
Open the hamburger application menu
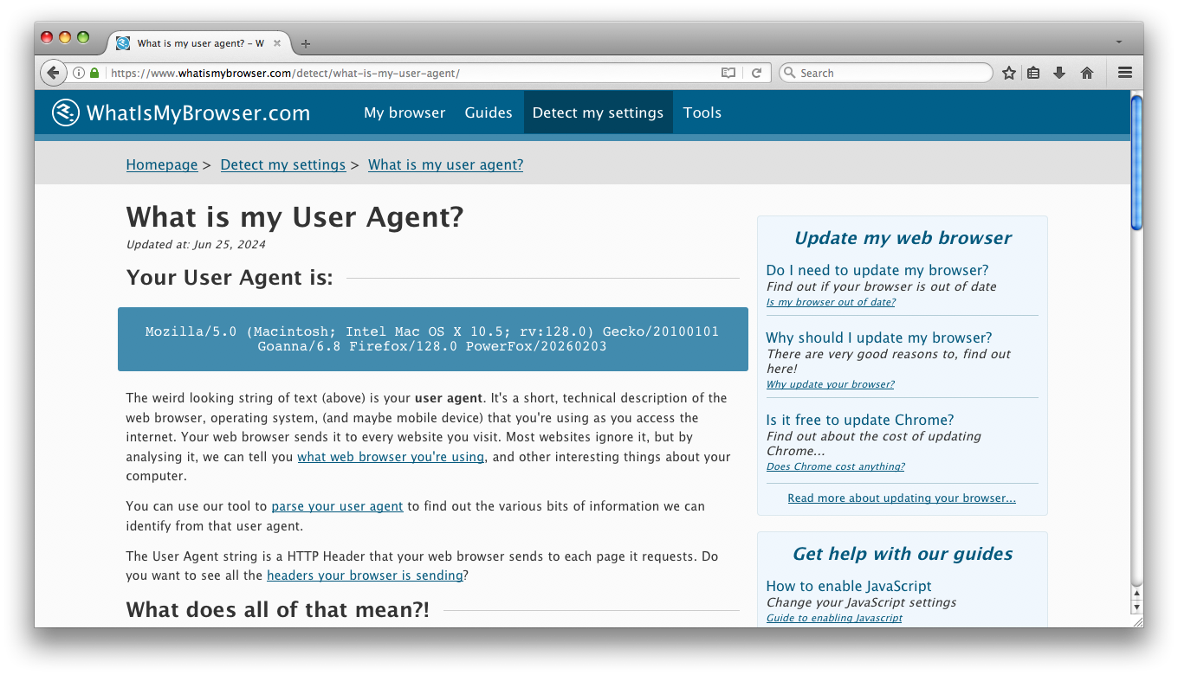1125,73
